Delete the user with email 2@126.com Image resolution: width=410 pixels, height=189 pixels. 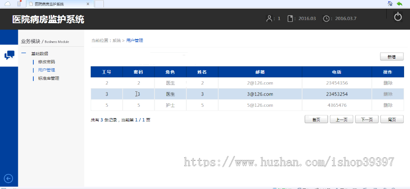pyautogui.click(x=388, y=83)
